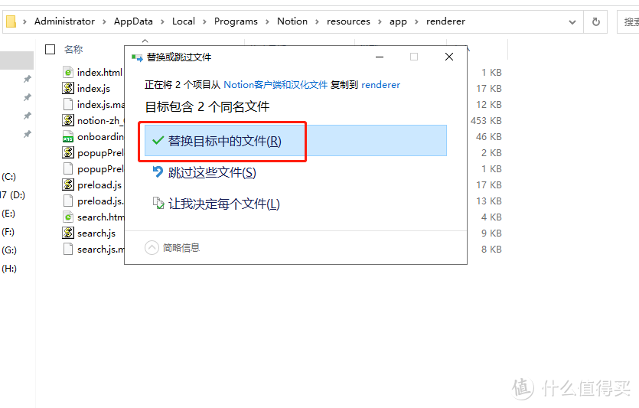Screen dimensions: 639x408
Task: Select the search.js script file icon
Action: [x=68, y=233]
